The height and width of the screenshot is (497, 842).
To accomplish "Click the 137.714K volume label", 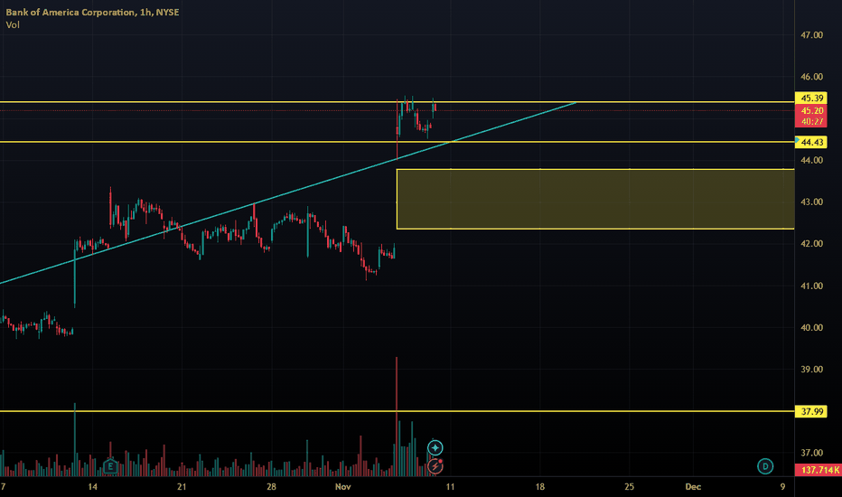I will pyautogui.click(x=819, y=470).
